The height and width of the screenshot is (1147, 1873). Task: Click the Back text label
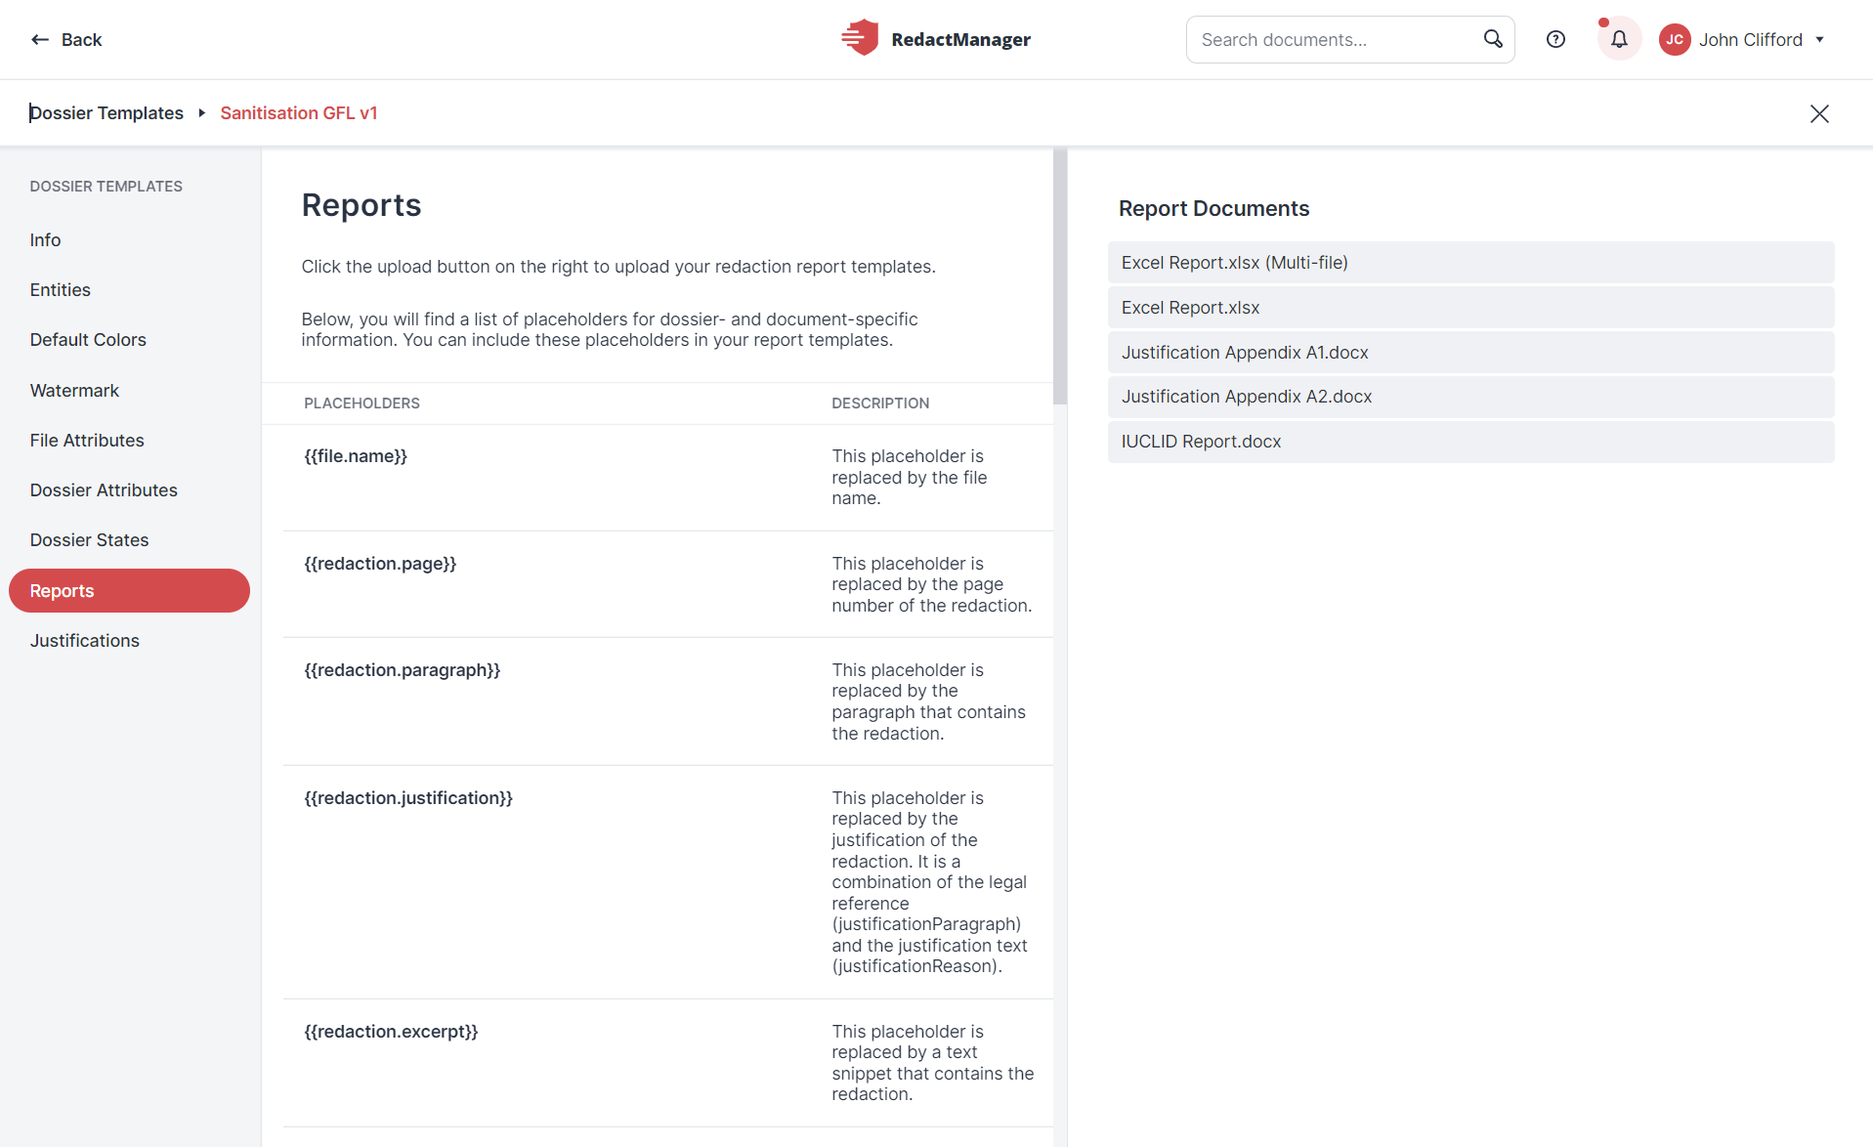(81, 40)
